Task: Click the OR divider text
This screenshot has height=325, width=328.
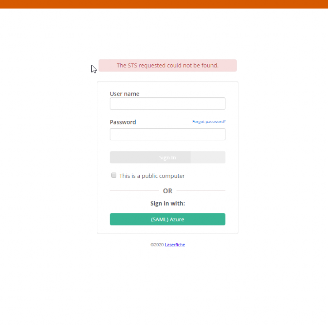Action: point(167,191)
